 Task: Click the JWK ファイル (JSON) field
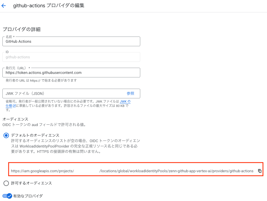[71, 94]
